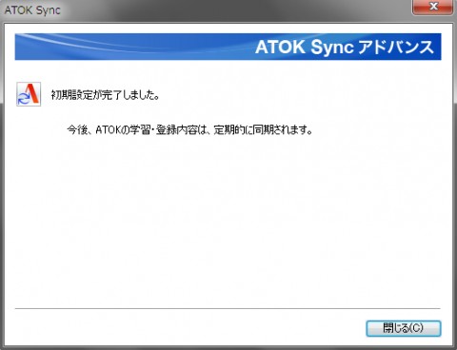Close the ATOK Sync window with X
457x350 pixels.
click(x=432, y=7)
